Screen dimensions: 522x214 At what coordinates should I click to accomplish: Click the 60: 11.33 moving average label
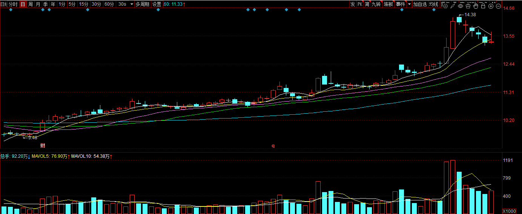[174, 4]
